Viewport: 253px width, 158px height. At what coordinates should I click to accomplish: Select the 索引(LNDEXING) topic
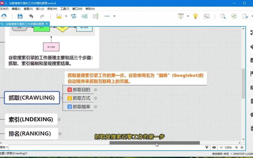31,119
